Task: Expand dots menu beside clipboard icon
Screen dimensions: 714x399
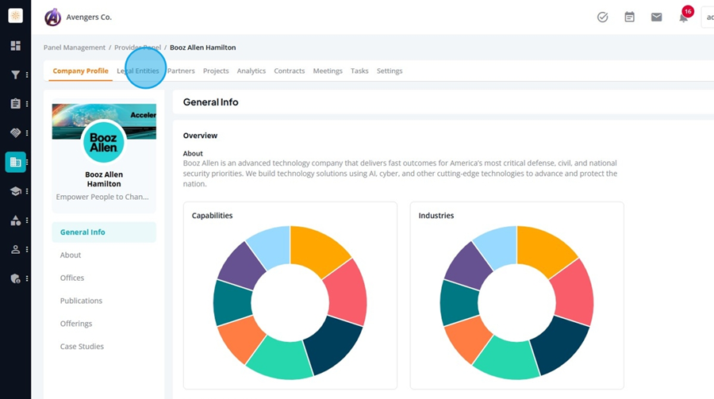Action: tap(27, 104)
